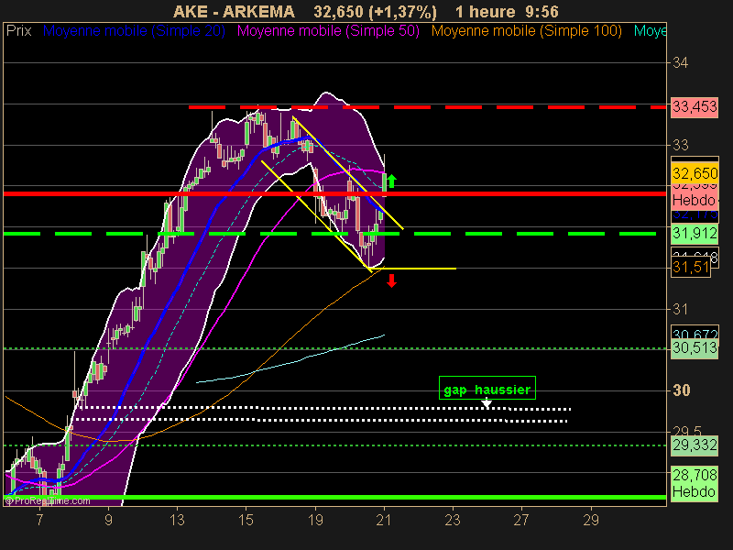
Task: Click date 23 on the time axis
Action: point(453,520)
